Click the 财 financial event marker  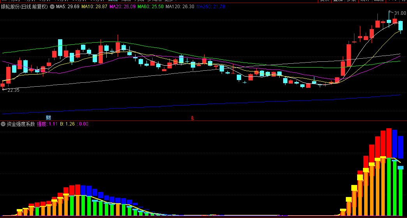(48, 118)
